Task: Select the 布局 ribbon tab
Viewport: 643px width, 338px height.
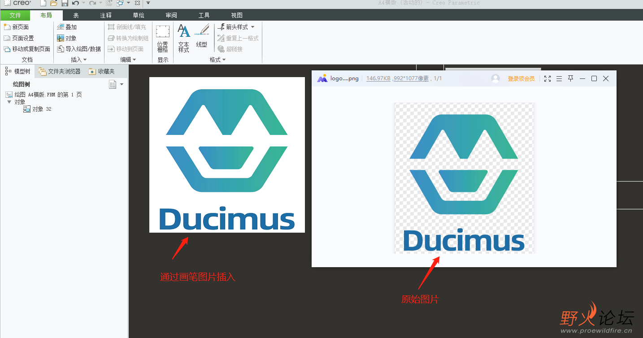Action: click(x=46, y=15)
